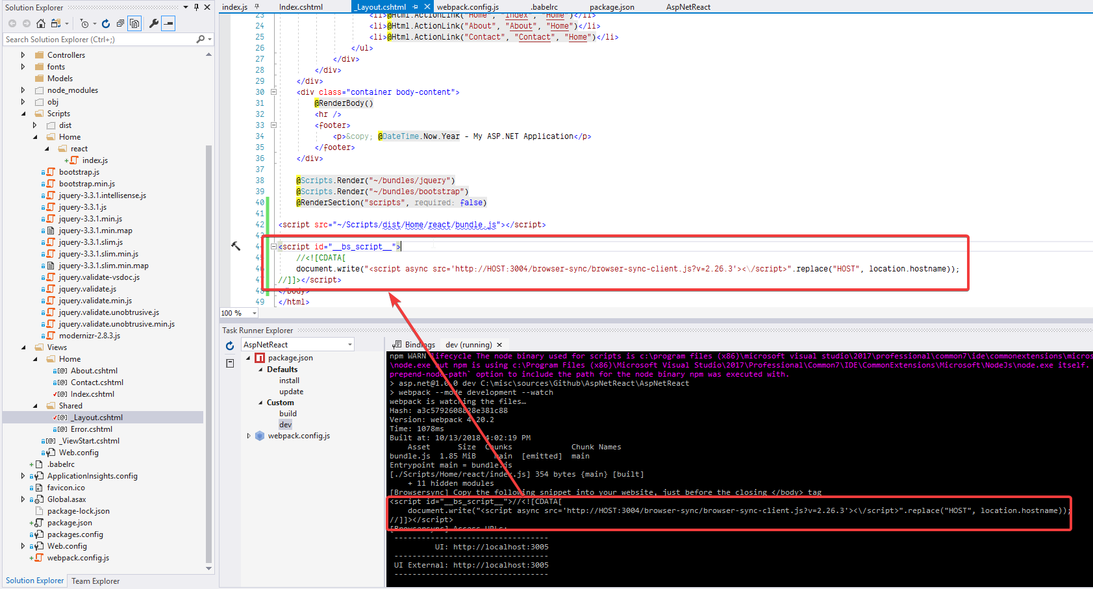The height and width of the screenshot is (589, 1093).
Task: Pin the Solution Explorer panel
Action: pos(196,7)
